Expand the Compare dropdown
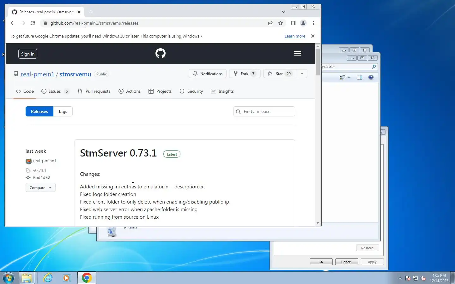 [40, 188]
